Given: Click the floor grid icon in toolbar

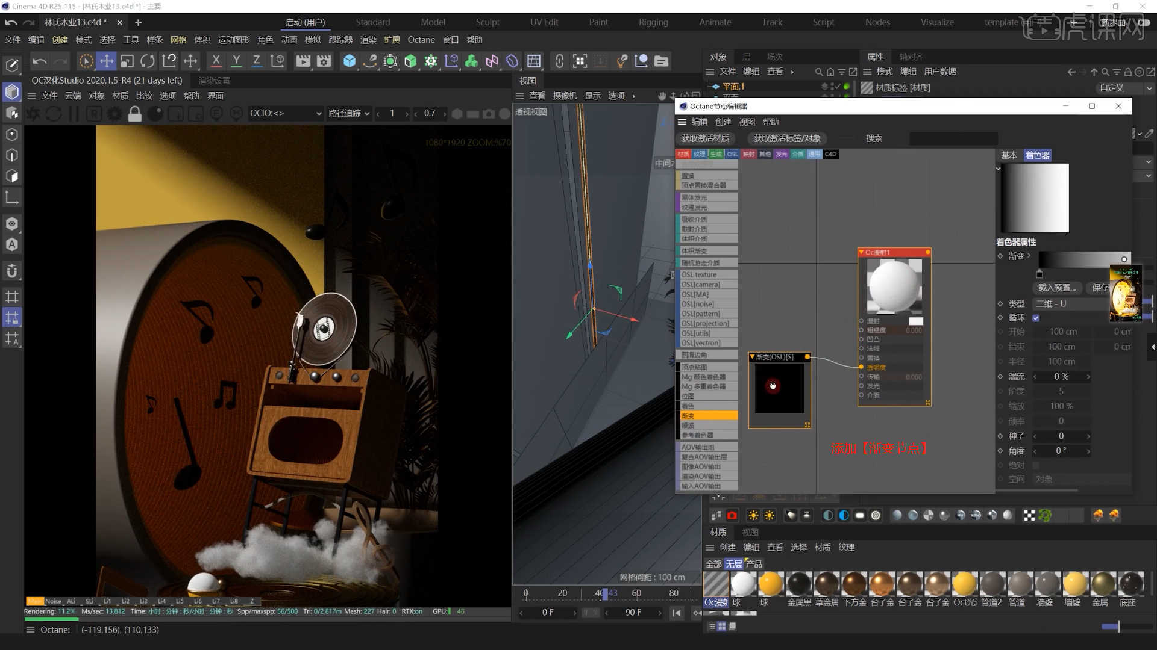Looking at the screenshot, I should click(534, 61).
